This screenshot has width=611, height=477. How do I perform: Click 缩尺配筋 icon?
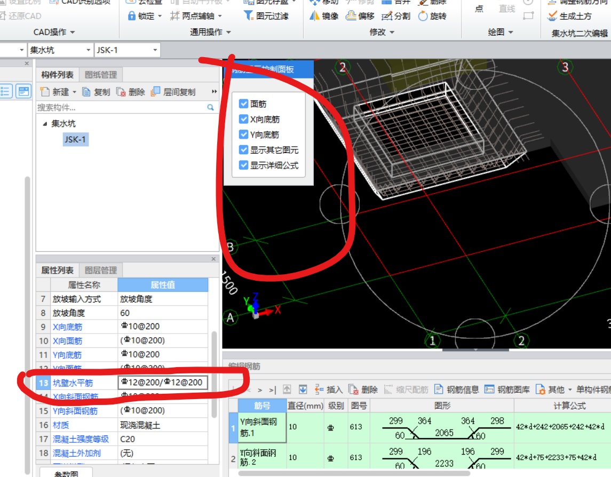(388, 389)
